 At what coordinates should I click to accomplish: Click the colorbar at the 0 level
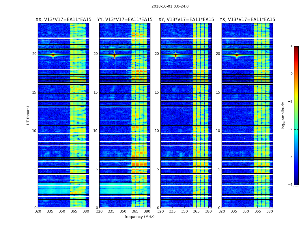pos(296,74)
